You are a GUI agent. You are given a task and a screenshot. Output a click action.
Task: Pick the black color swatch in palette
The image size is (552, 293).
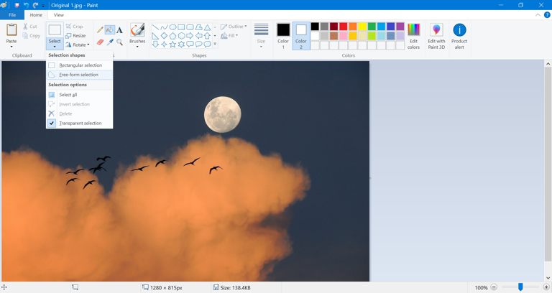point(315,27)
